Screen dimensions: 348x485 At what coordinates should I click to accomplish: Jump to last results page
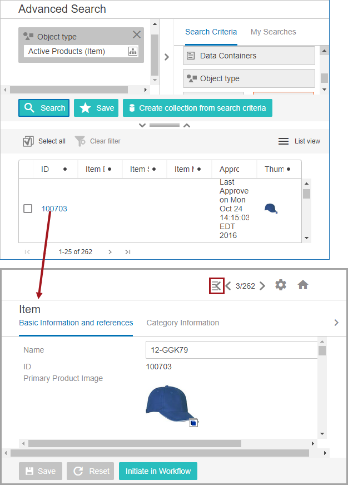(128, 252)
